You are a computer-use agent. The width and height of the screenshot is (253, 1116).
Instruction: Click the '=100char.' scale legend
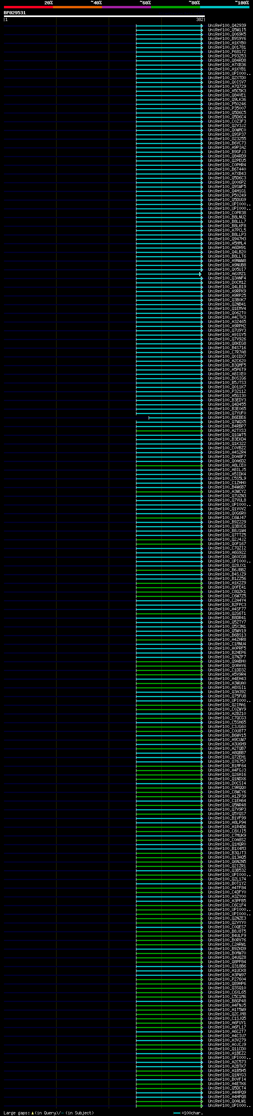(x=188, y=1113)
